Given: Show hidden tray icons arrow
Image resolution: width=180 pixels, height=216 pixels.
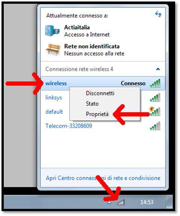Looking at the screenshot, I should 109,202.
